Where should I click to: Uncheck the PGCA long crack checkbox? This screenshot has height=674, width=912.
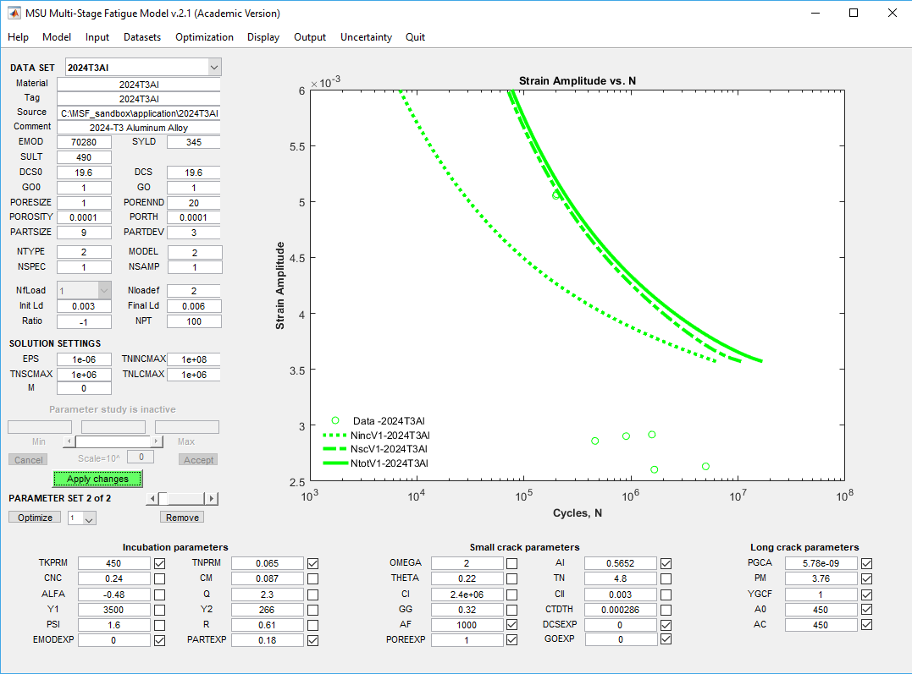pyautogui.click(x=866, y=563)
